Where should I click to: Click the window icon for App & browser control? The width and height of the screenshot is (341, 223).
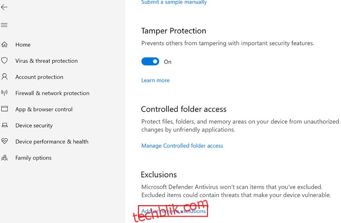[5, 109]
